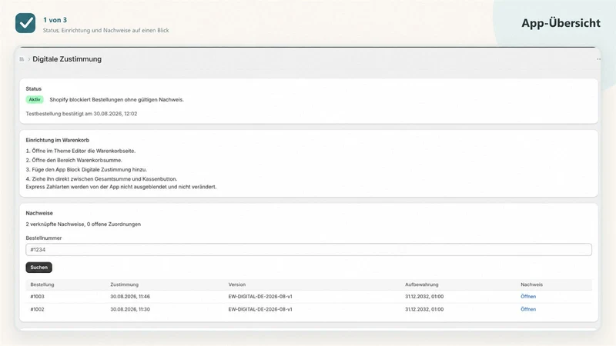Click the Nachweise section heading
The height and width of the screenshot is (346, 616).
coord(39,213)
